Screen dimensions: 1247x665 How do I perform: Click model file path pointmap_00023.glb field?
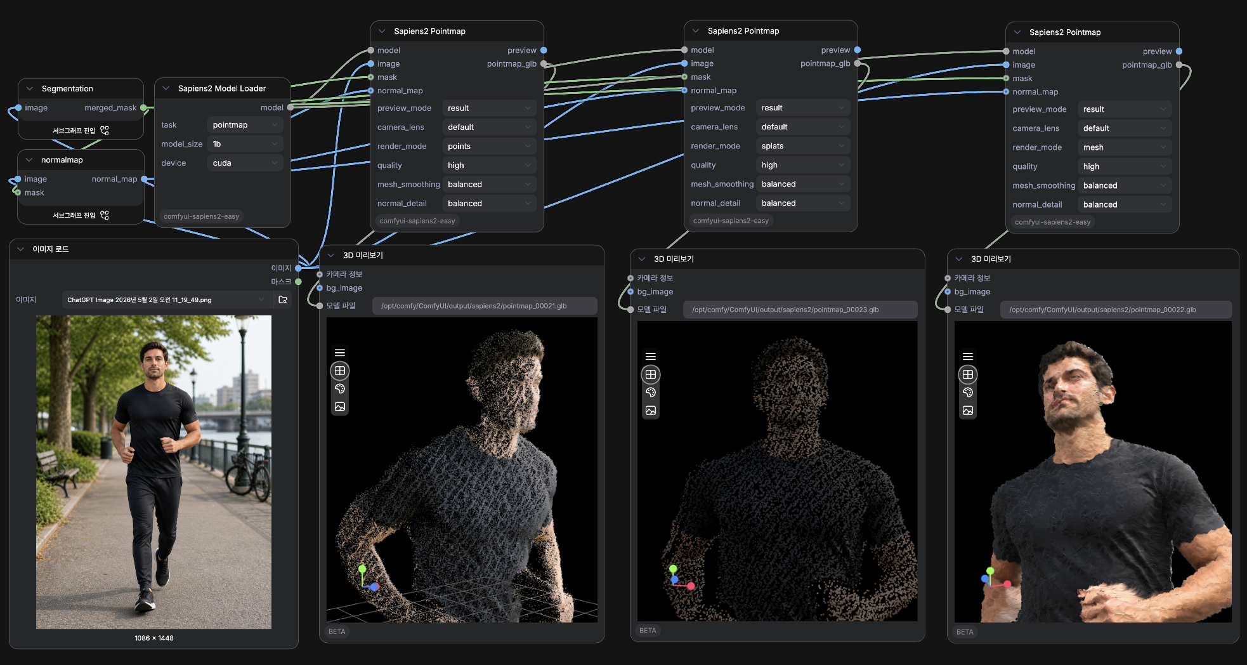point(800,310)
